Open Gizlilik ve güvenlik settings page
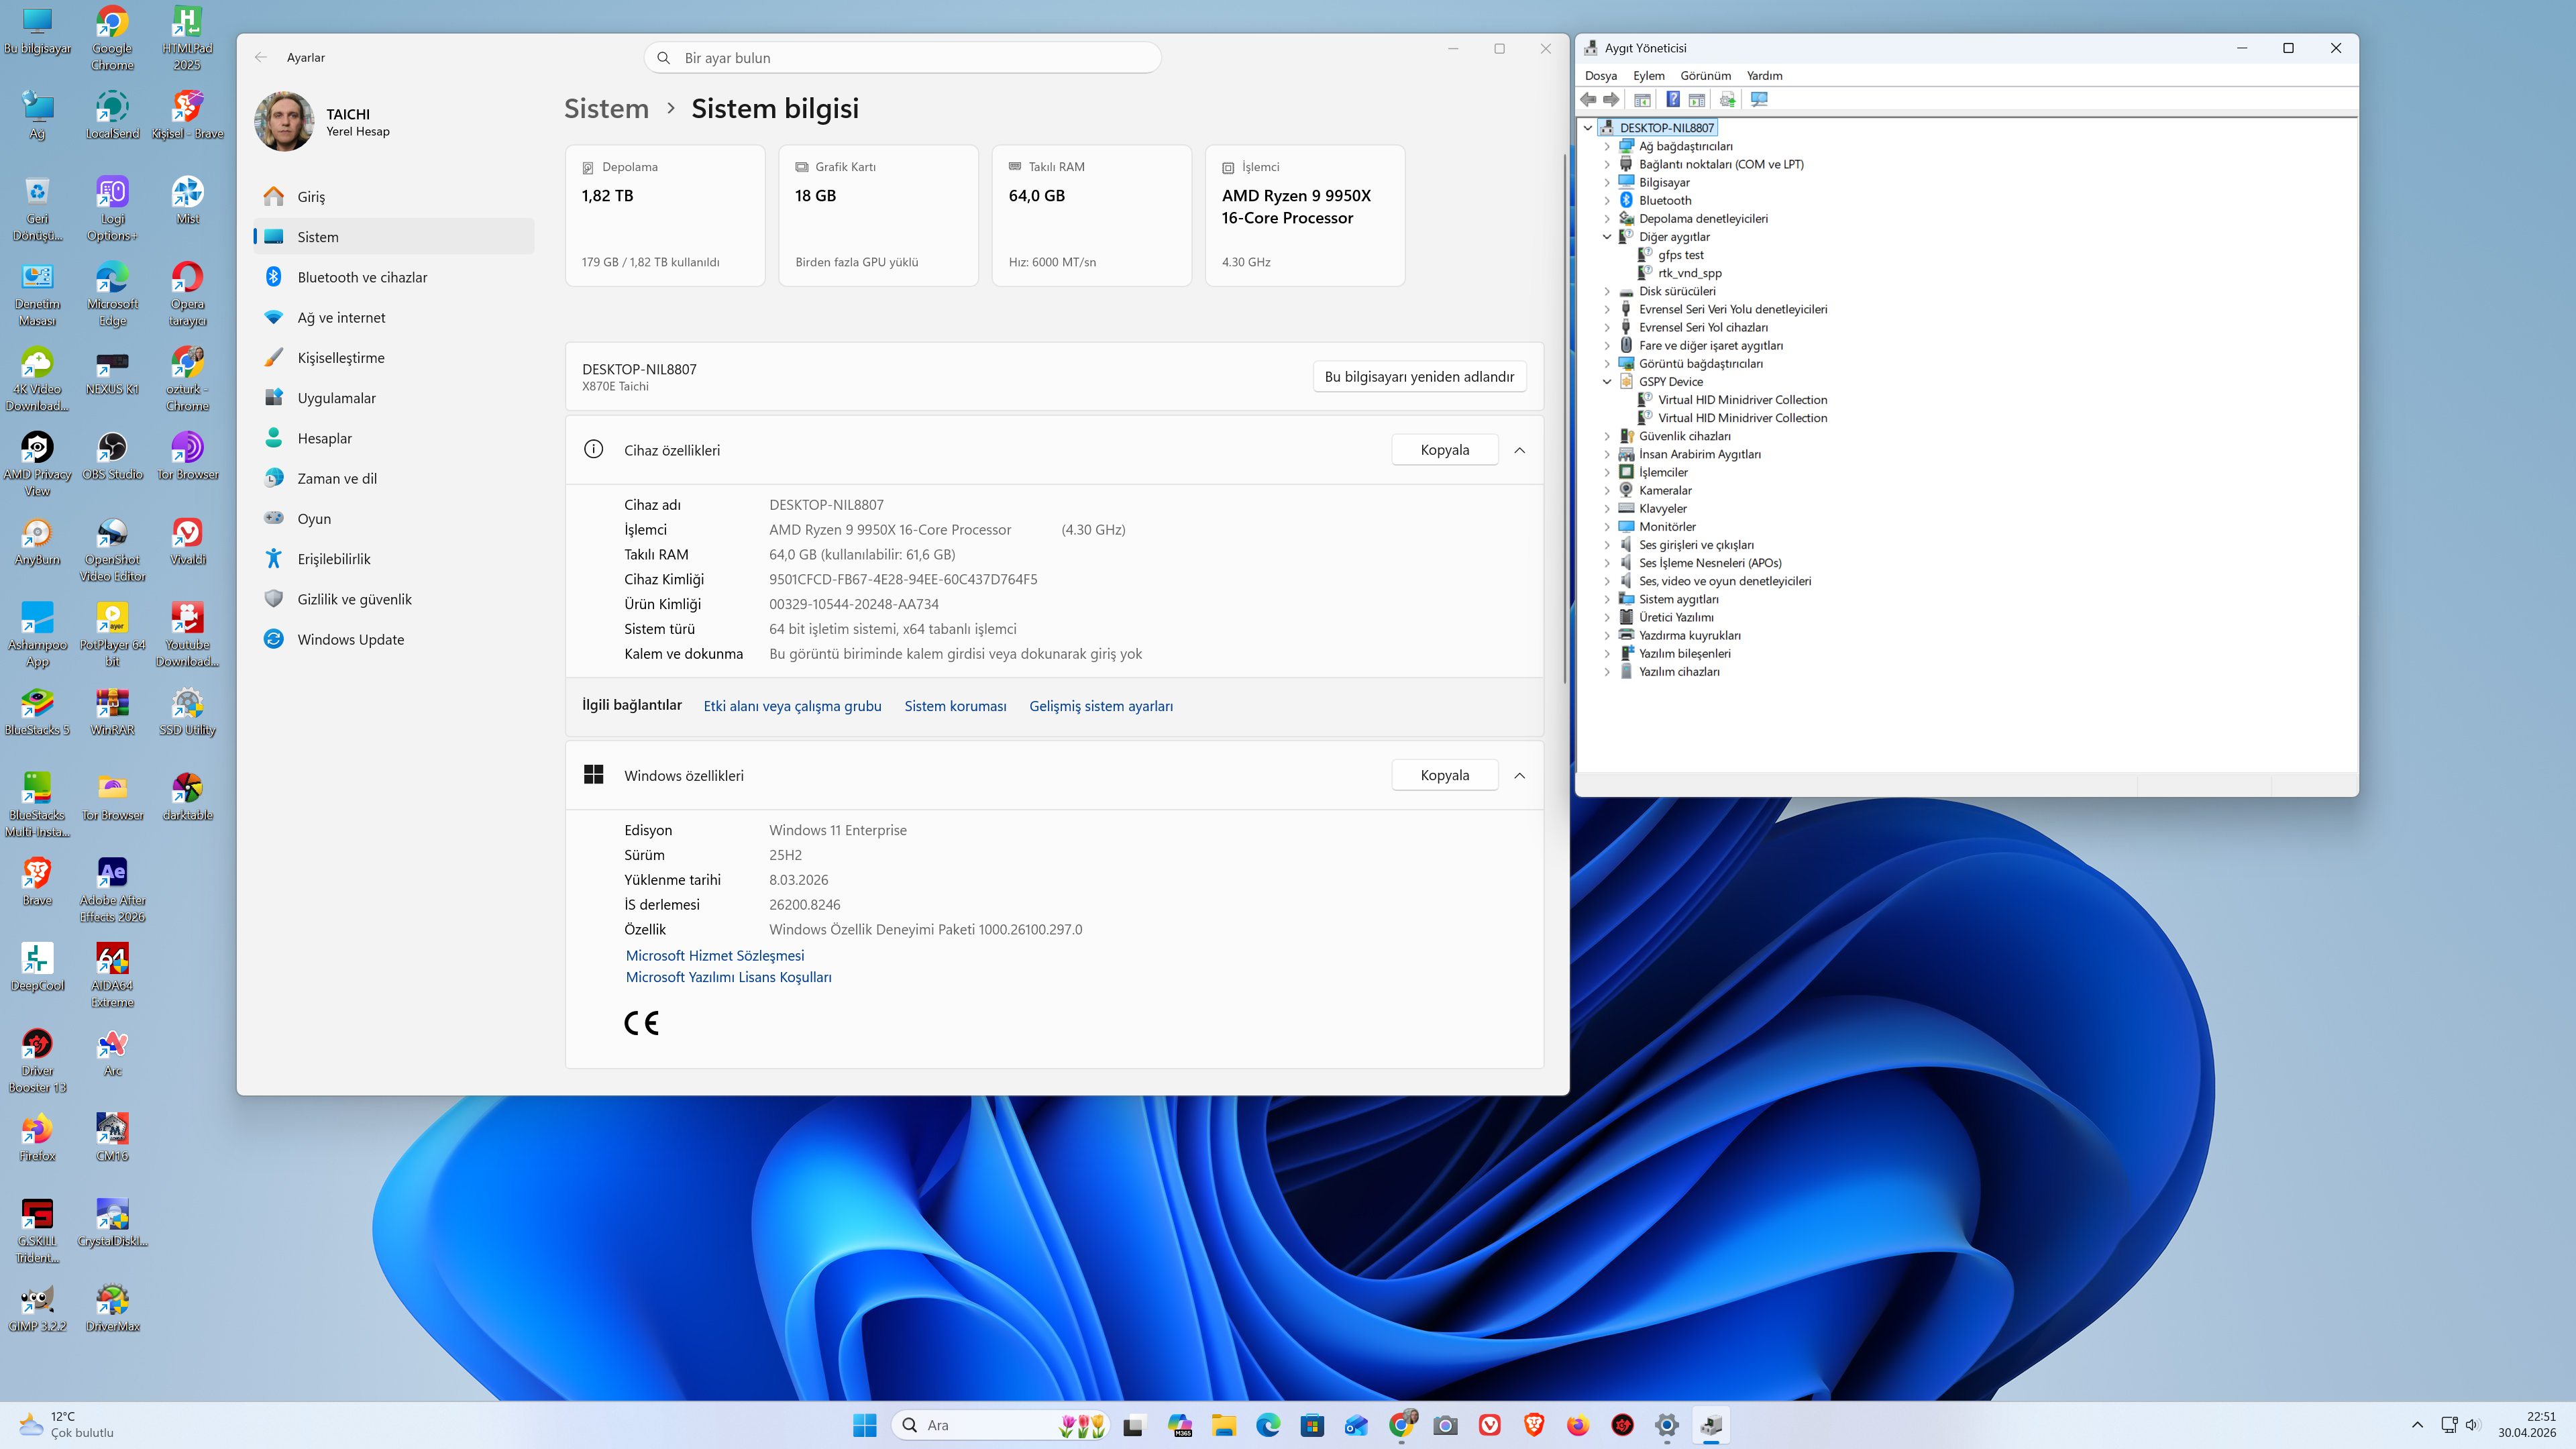 (393, 599)
